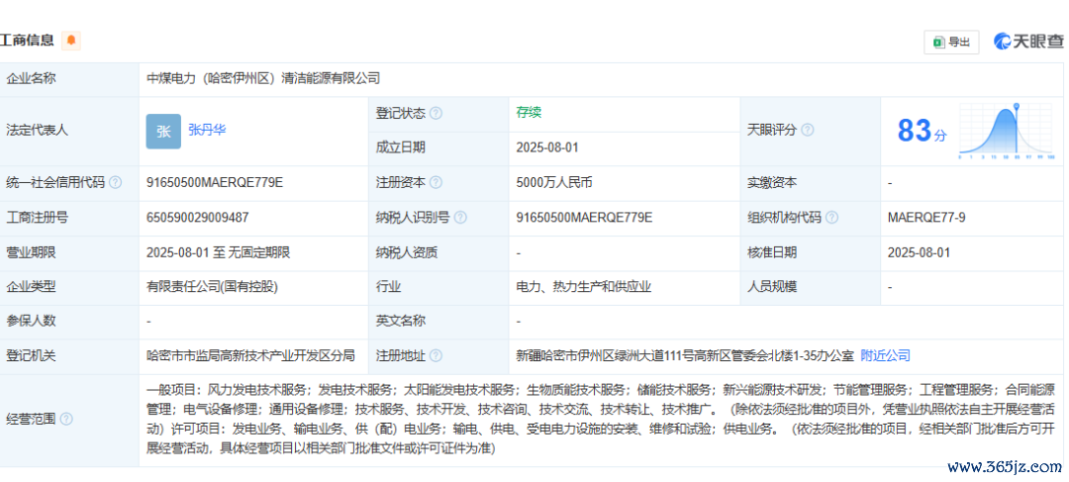Click the 张 avatar thumbnail
The height and width of the screenshot is (482, 1069).
tap(163, 131)
